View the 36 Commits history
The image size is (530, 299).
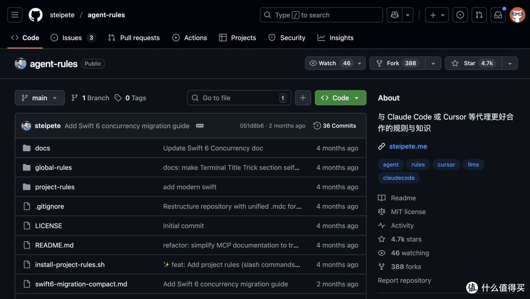tap(335, 126)
